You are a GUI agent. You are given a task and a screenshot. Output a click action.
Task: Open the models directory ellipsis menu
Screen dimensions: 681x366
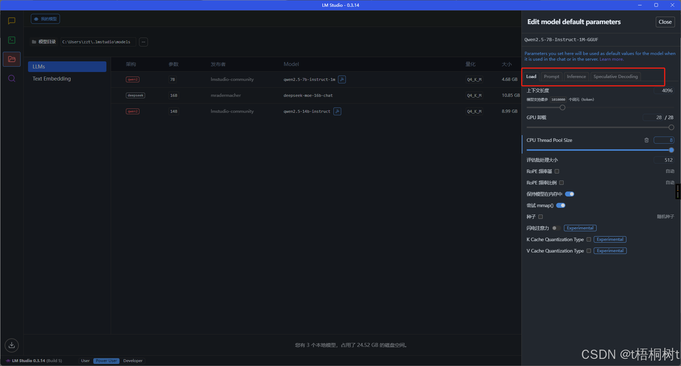[x=143, y=42]
